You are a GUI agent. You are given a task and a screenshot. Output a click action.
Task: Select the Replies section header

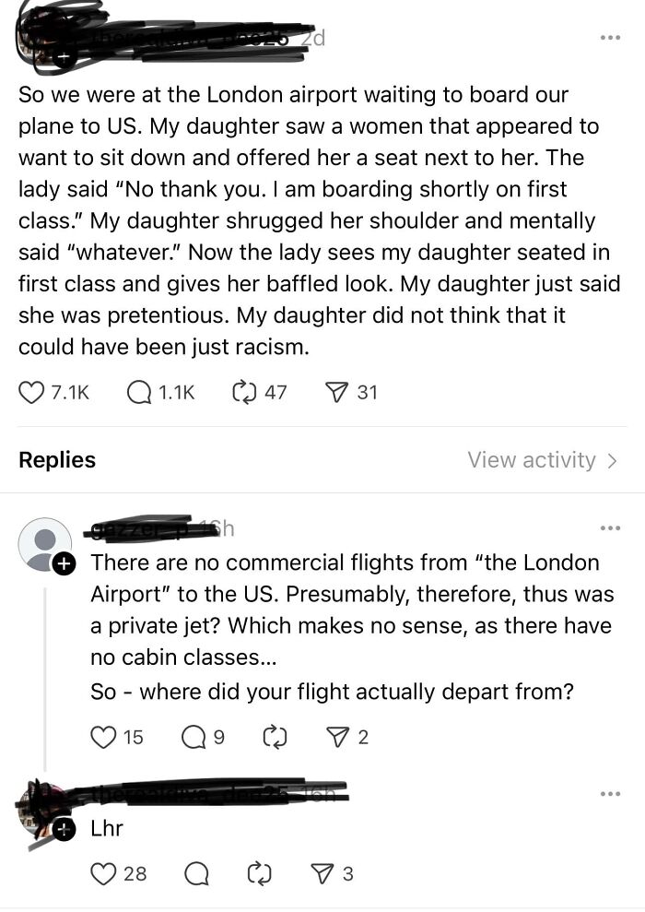[x=57, y=459]
